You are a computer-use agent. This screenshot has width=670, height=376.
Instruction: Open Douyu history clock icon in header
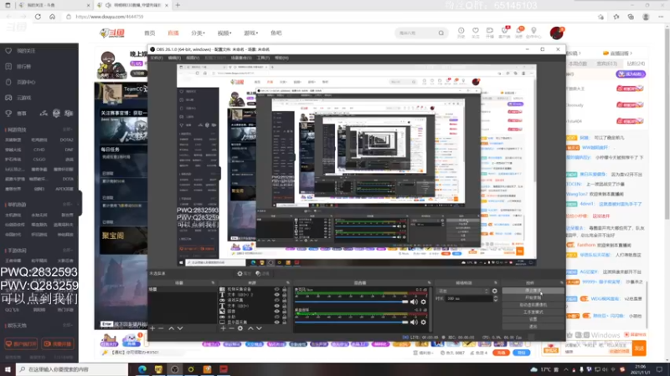coord(461,31)
